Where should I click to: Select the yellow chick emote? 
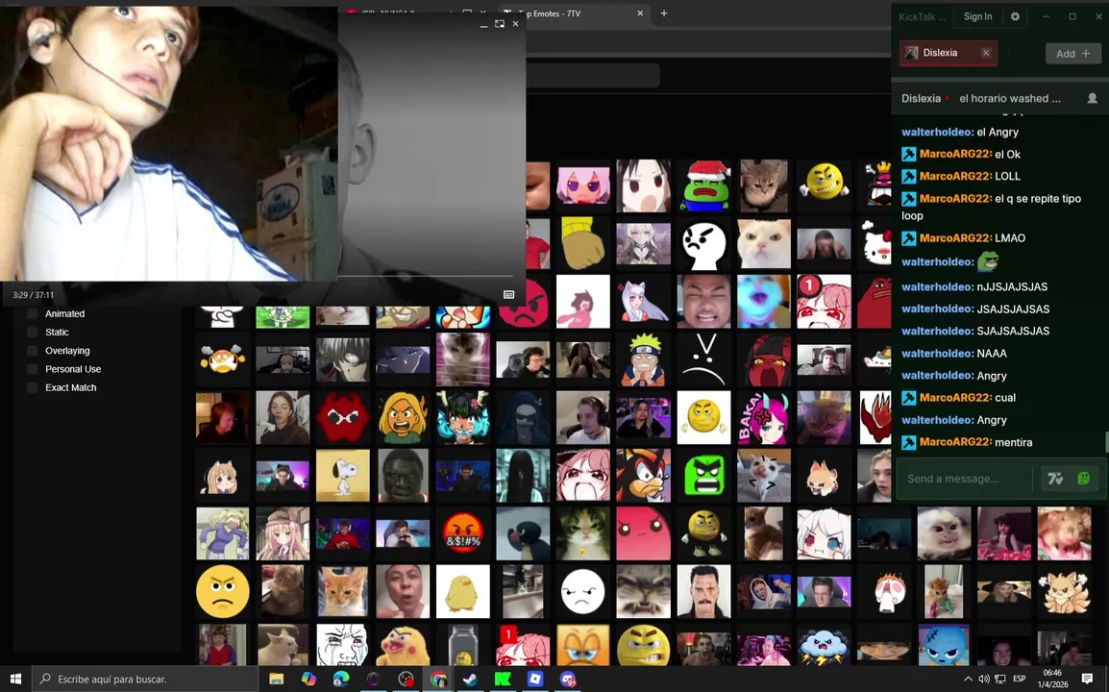(462, 591)
